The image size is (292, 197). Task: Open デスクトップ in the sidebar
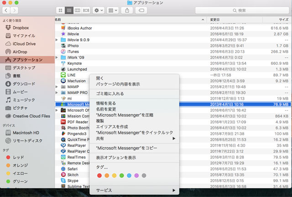click(x=27, y=68)
